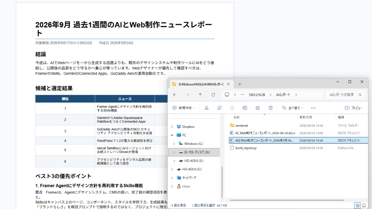Cut the selected file with scissors icon
This screenshot has width=372, height=209.
click(x=206, y=108)
